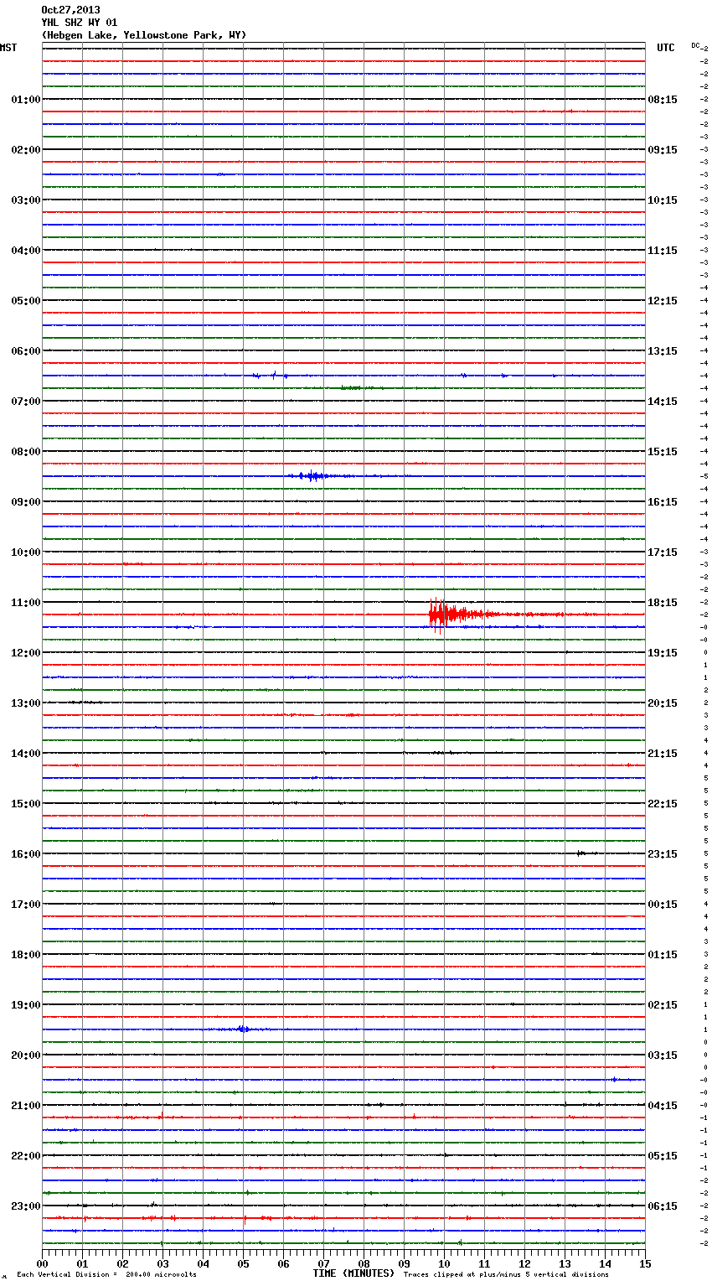Click the '04:15' UTC time label
This screenshot has width=712, height=1286.
tap(663, 1105)
